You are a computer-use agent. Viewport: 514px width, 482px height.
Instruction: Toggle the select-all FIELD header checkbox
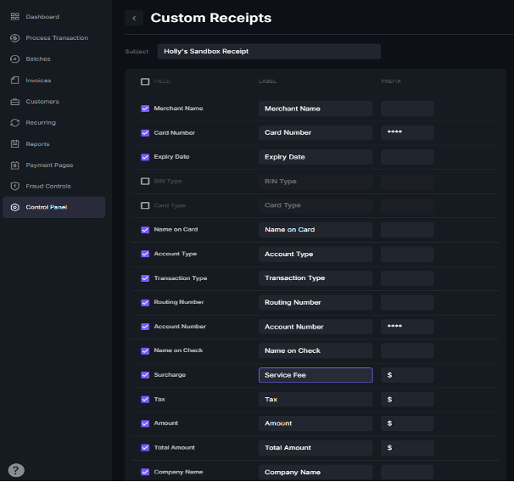click(x=145, y=81)
